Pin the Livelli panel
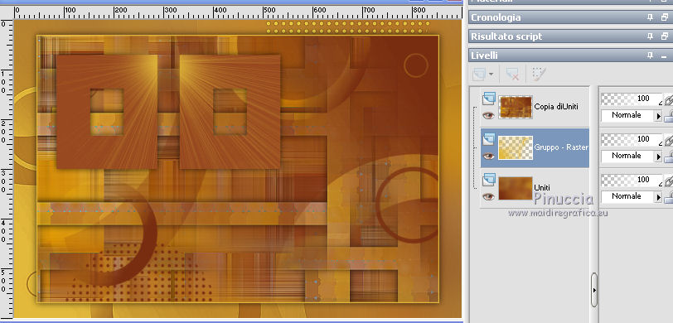 651,55
